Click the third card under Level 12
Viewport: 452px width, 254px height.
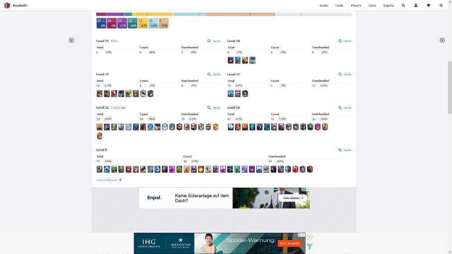[245, 93]
